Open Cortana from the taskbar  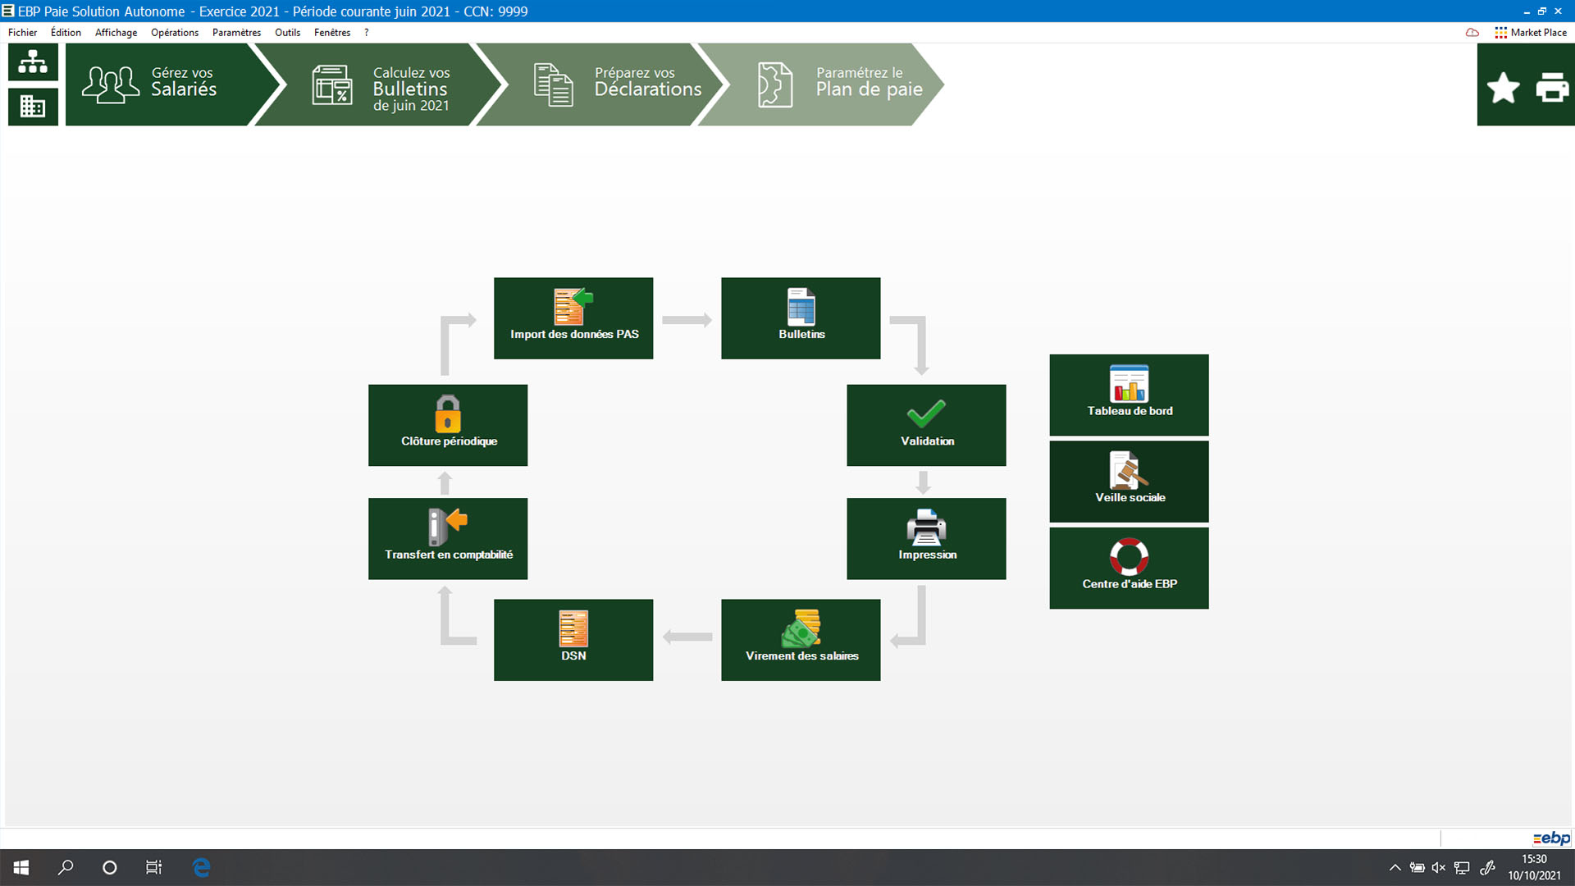pos(109,867)
